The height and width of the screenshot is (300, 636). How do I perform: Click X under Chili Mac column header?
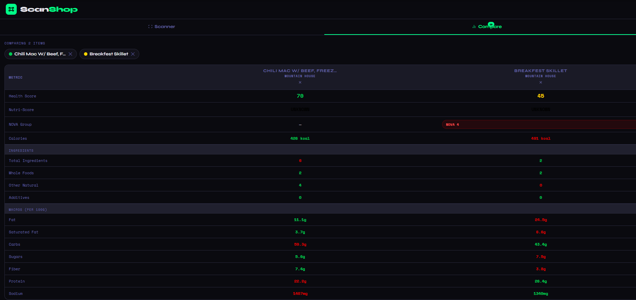point(300,82)
